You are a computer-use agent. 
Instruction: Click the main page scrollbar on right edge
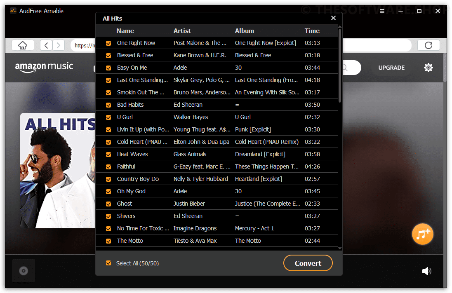point(445,68)
